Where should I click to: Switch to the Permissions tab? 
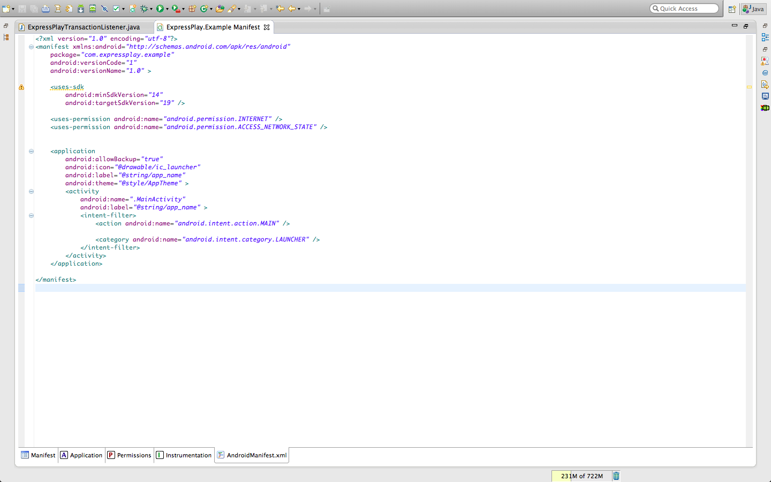[130, 455]
